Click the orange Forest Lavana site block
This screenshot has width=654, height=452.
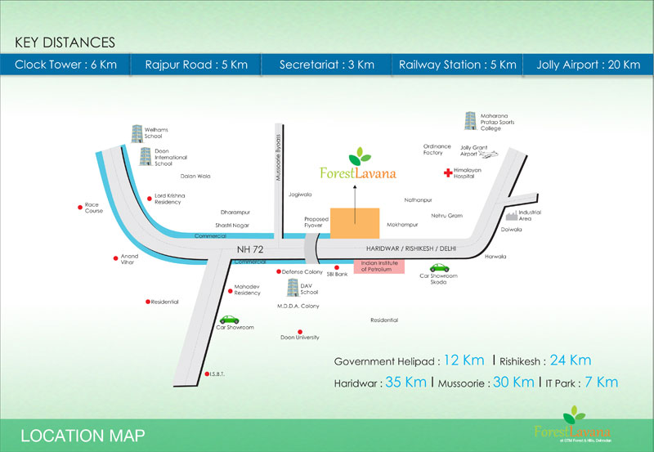pos(355,223)
